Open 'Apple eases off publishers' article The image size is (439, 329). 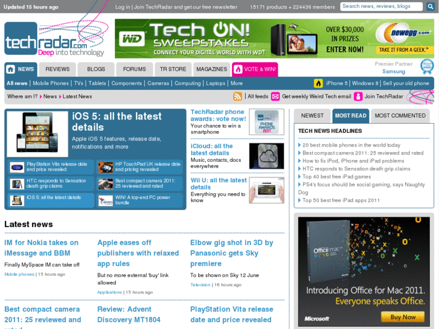[x=138, y=253]
